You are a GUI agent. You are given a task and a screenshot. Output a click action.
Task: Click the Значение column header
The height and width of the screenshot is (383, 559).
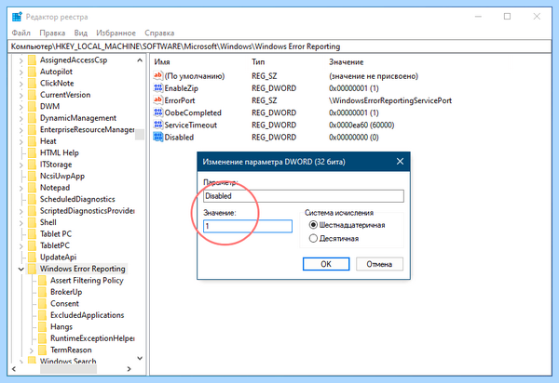[x=347, y=62]
